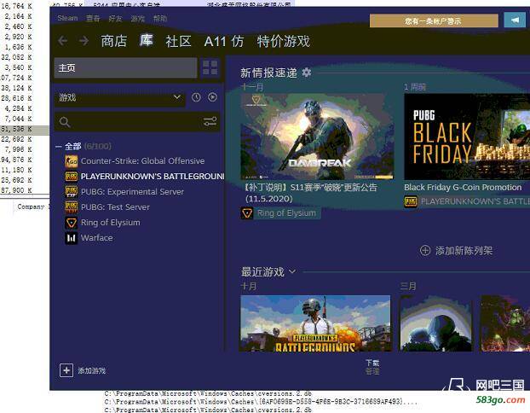Click 16,764 K value in background window
Viewport: 530px width, 413px height.
click(x=16, y=6)
